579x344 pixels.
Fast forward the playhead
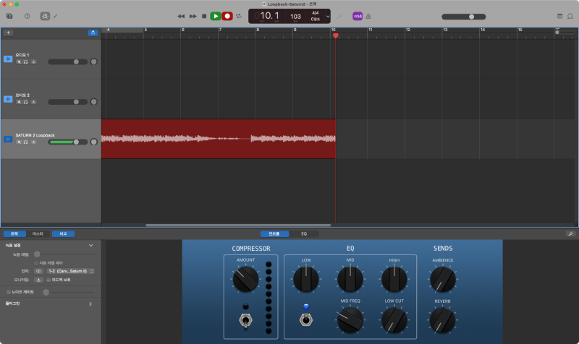193,16
